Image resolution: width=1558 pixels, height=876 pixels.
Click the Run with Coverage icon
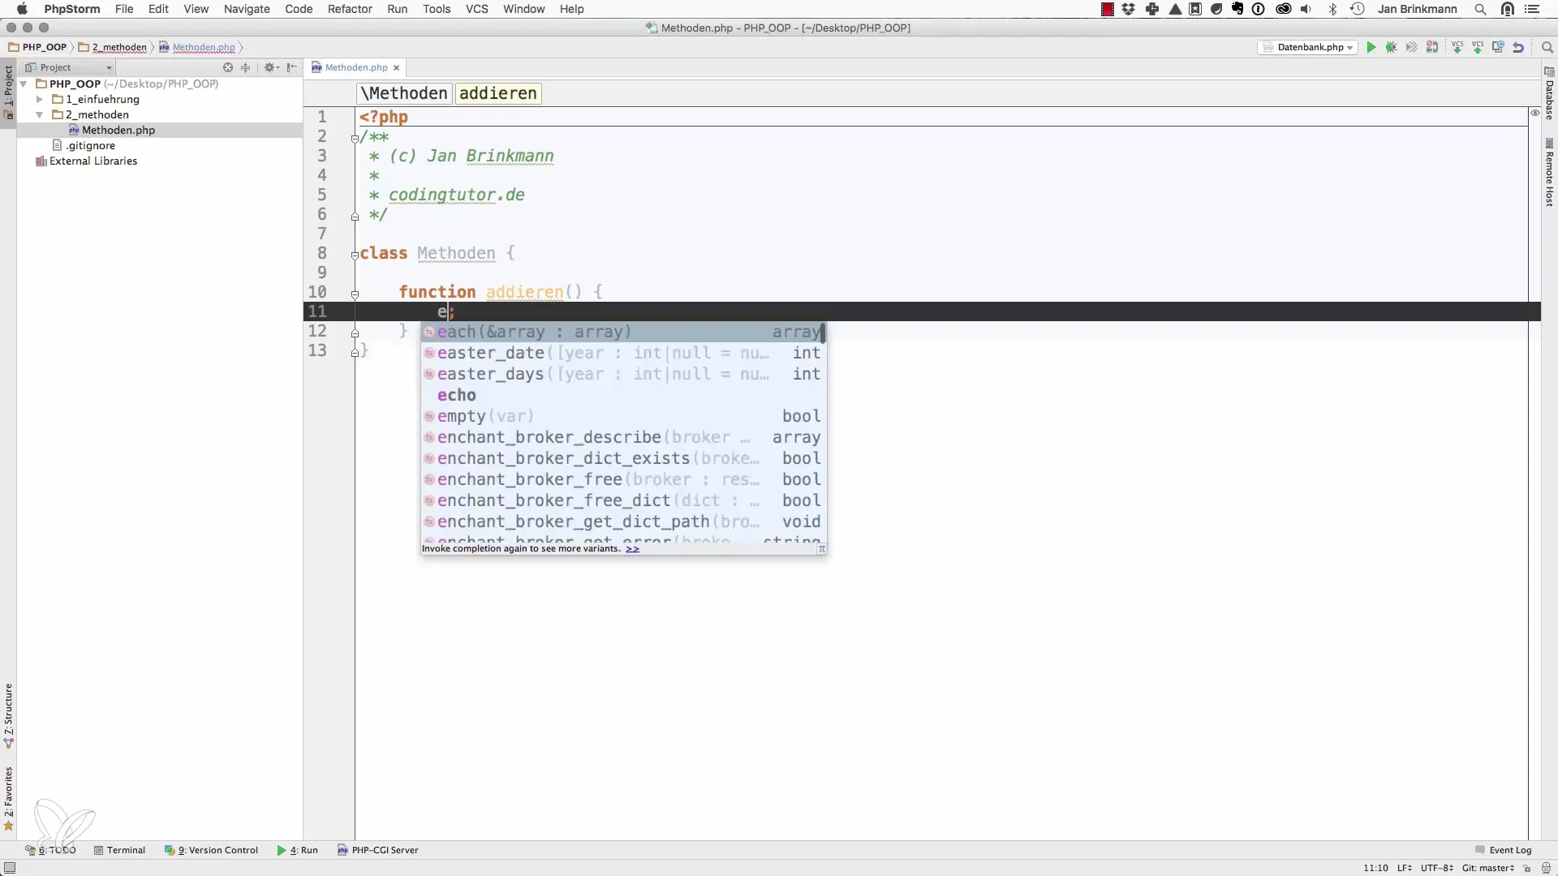tap(1412, 48)
